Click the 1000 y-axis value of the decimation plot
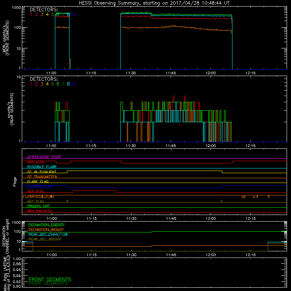291x291 pixels. [x=16, y=222]
